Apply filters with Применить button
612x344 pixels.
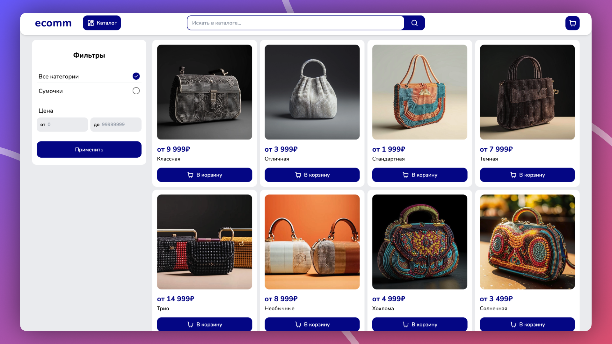(89, 149)
